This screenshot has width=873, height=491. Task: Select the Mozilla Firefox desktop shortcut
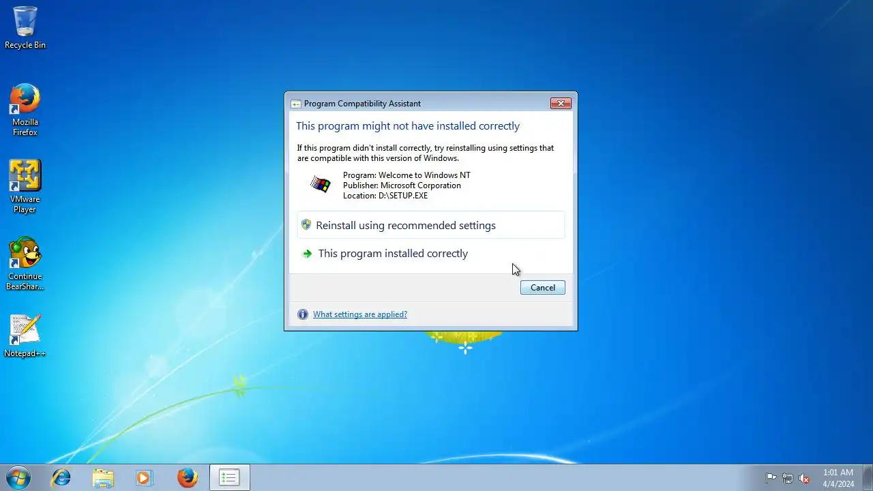[x=25, y=110]
